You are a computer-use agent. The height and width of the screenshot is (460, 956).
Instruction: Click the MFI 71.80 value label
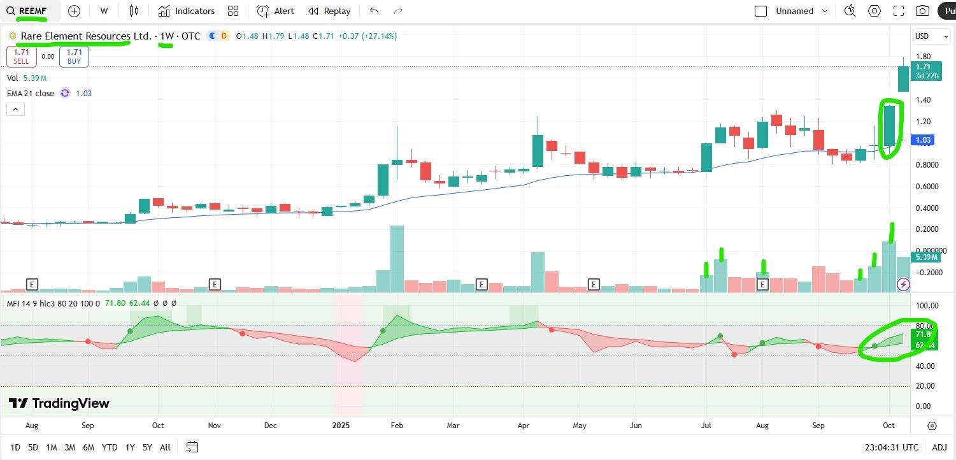(x=924, y=334)
